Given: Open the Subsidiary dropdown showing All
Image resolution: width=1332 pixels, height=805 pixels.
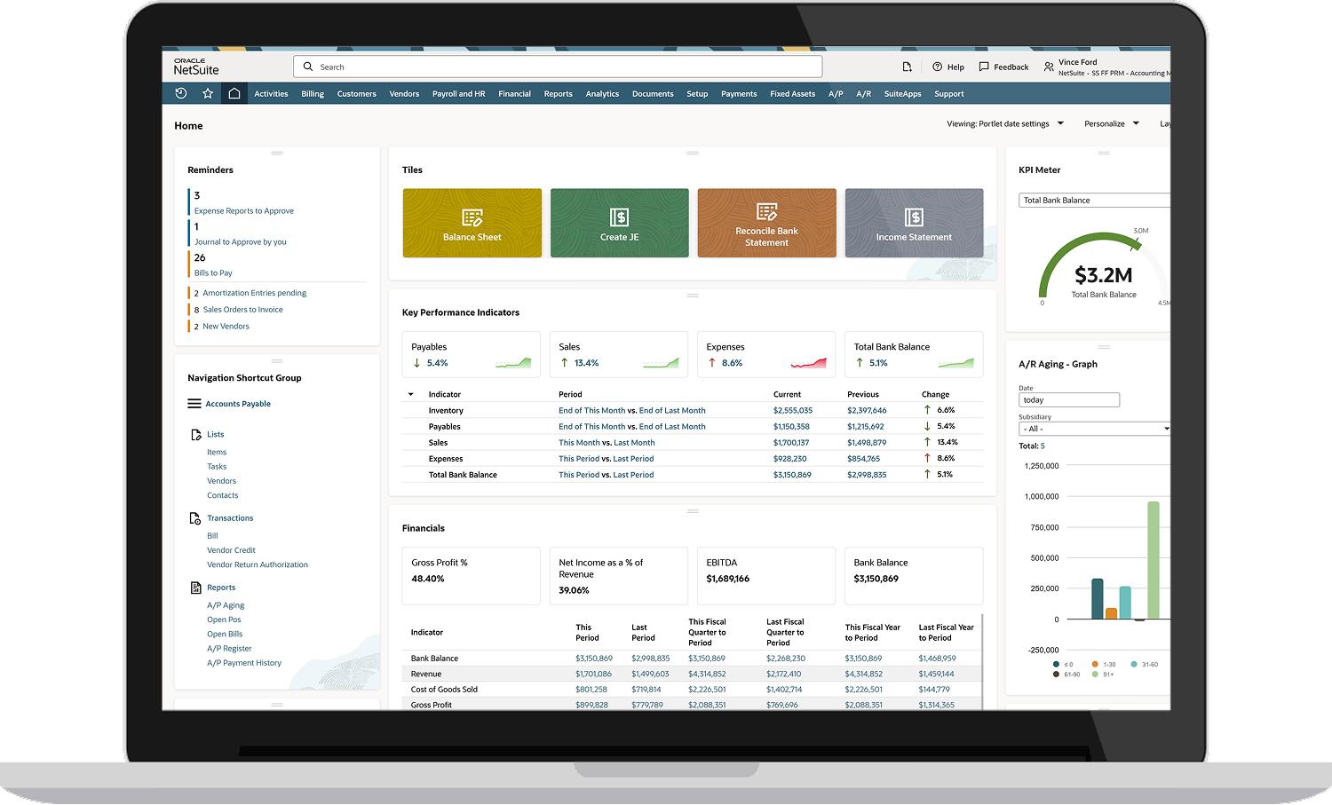Looking at the screenshot, I should (x=1094, y=429).
